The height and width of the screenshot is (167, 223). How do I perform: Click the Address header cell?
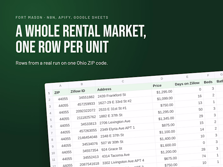[x=124, y=88]
